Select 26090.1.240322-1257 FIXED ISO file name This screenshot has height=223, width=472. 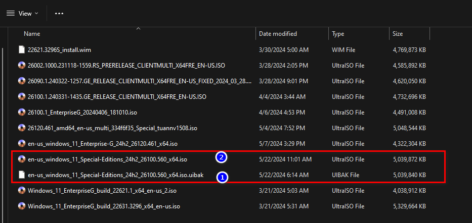pyautogui.click(x=140, y=81)
